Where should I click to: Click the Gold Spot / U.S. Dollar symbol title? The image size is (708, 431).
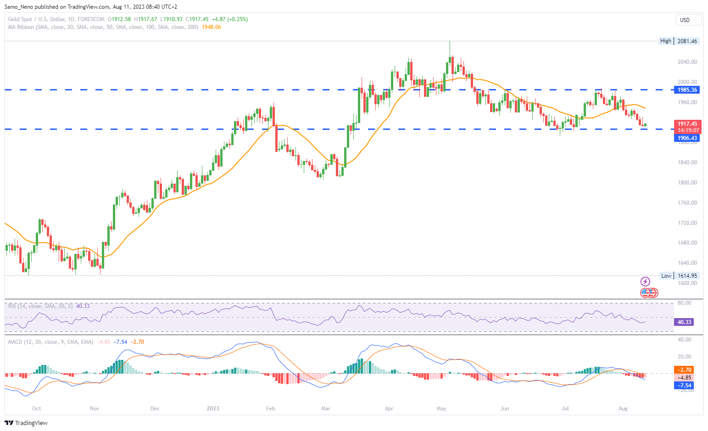(x=56, y=19)
